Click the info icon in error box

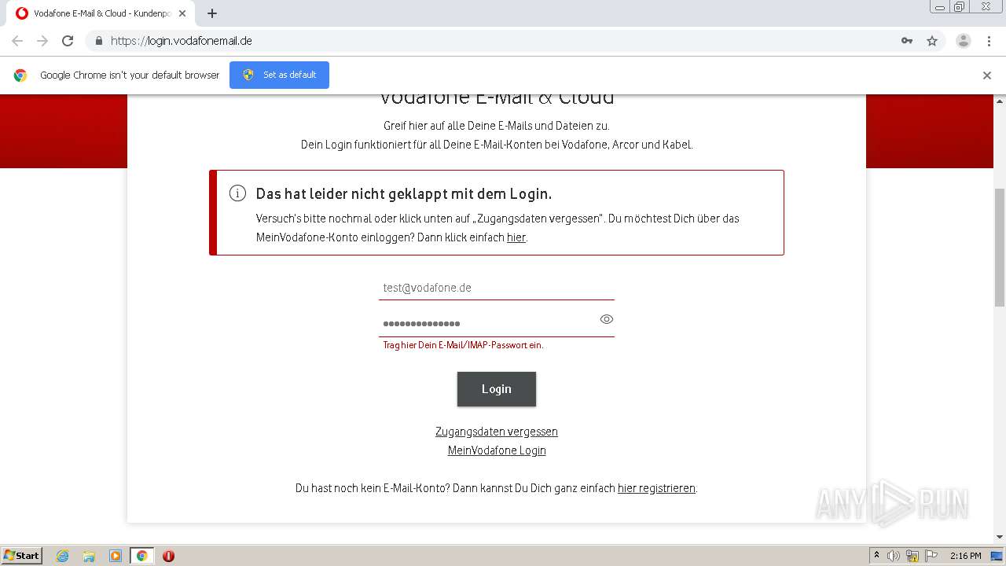(237, 193)
